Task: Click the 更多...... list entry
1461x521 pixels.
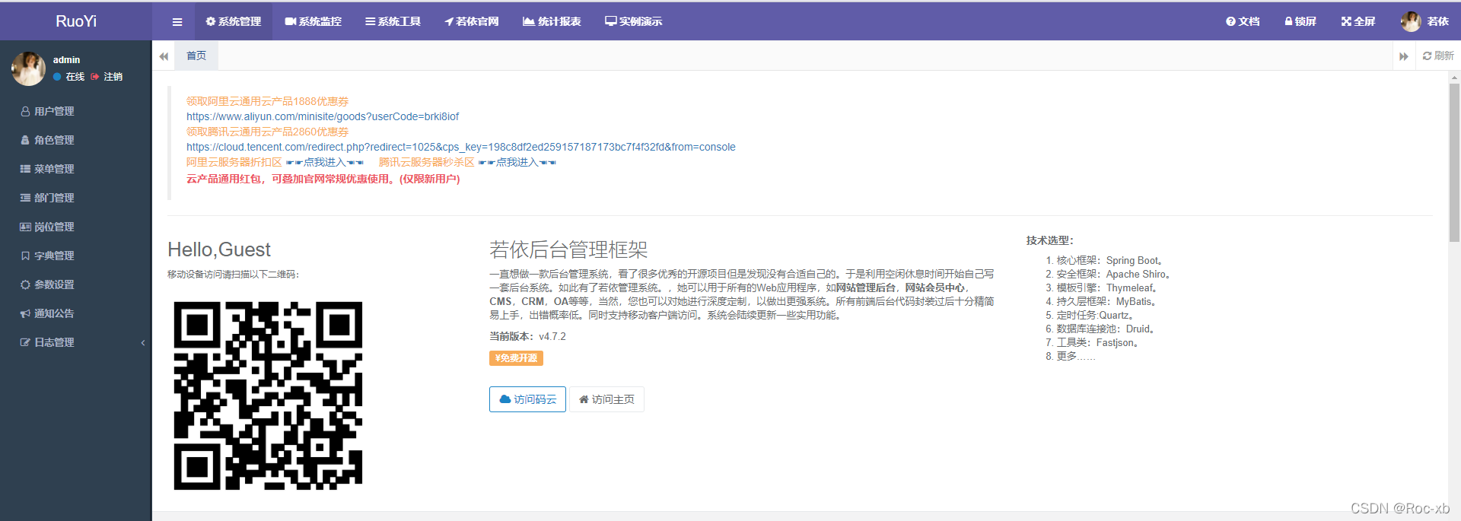Action: 1076,356
